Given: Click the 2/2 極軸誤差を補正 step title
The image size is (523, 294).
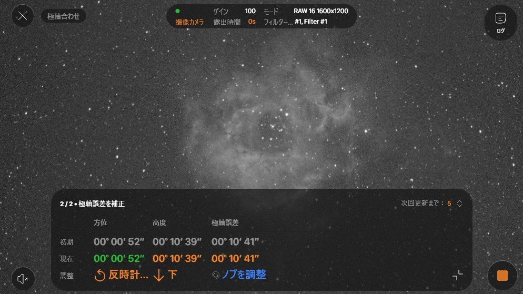Looking at the screenshot, I should point(93,204).
